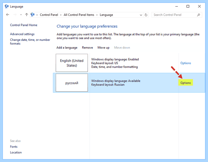Screen dimensions: 208x162
Task: Open Options for English (United States)
Action: tap(185, 63)
